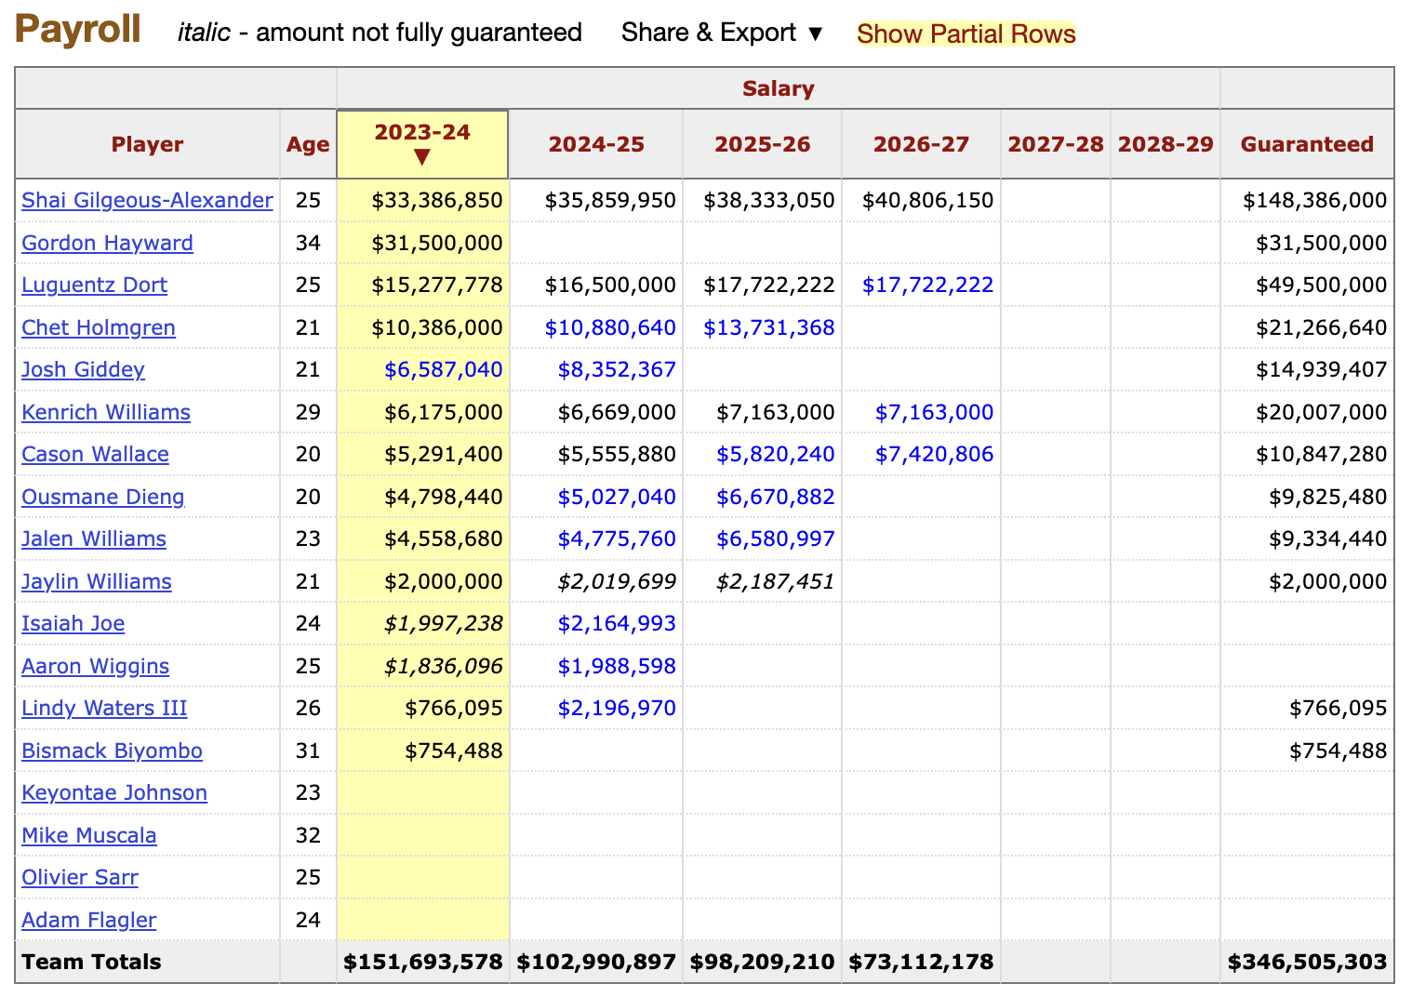This screenshot has height=997, width=1412.
Task: Click the guaranteed total $346,505,303
Action: point(1307,962)
